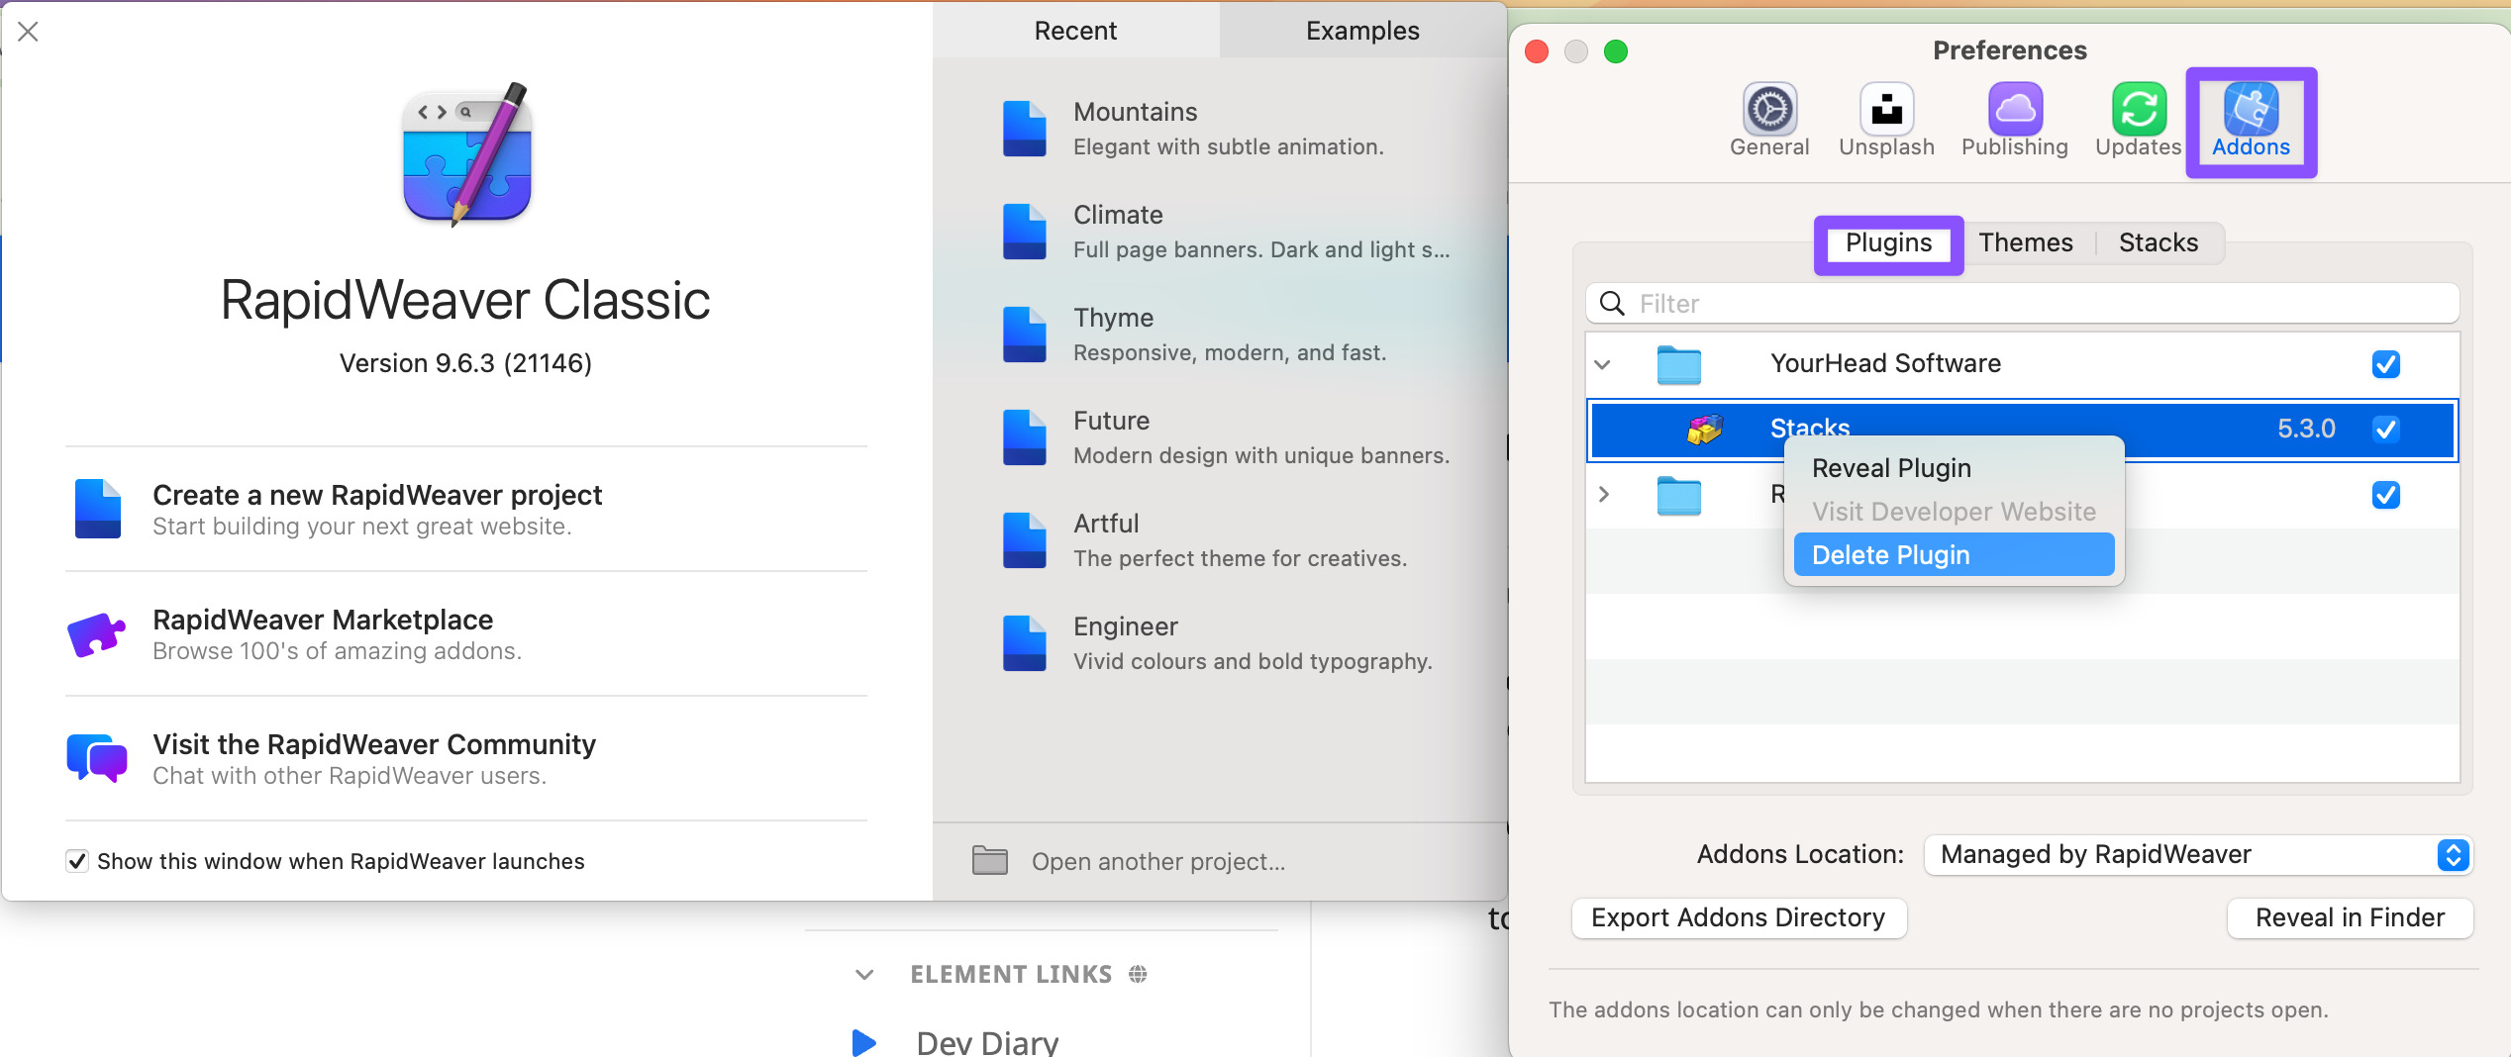The image size is (2511, 1057).
Task: Open the Engineer example project
Action: pyautogui.click(x=1220, y=643)
